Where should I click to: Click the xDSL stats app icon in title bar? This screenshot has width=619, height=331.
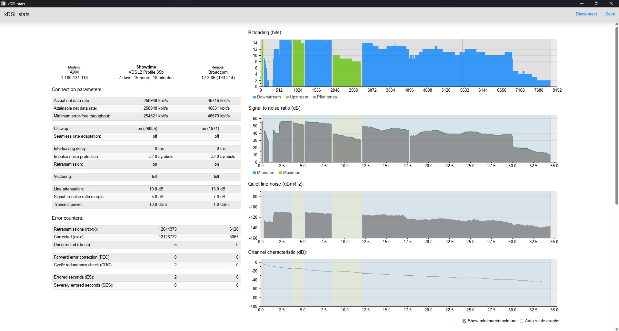(3, 4)
